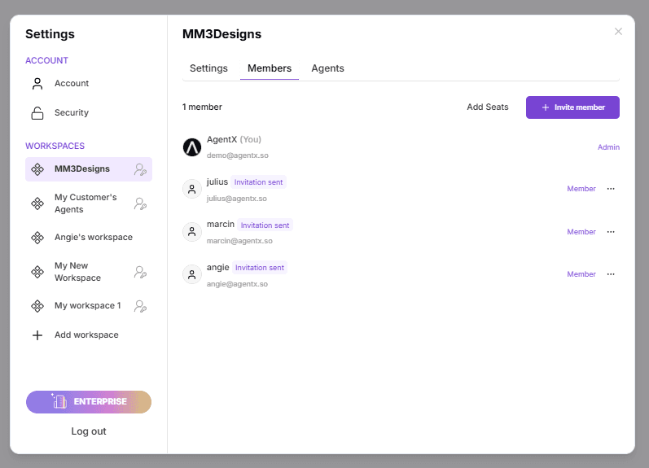
Task: Select My Customer's Agents workspace label
Action: 86,203
